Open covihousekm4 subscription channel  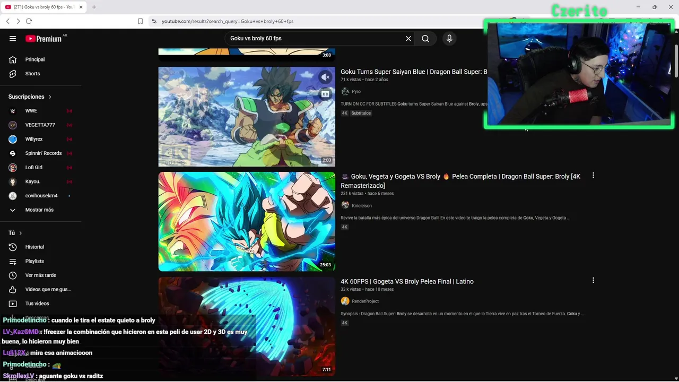(41, 196)
